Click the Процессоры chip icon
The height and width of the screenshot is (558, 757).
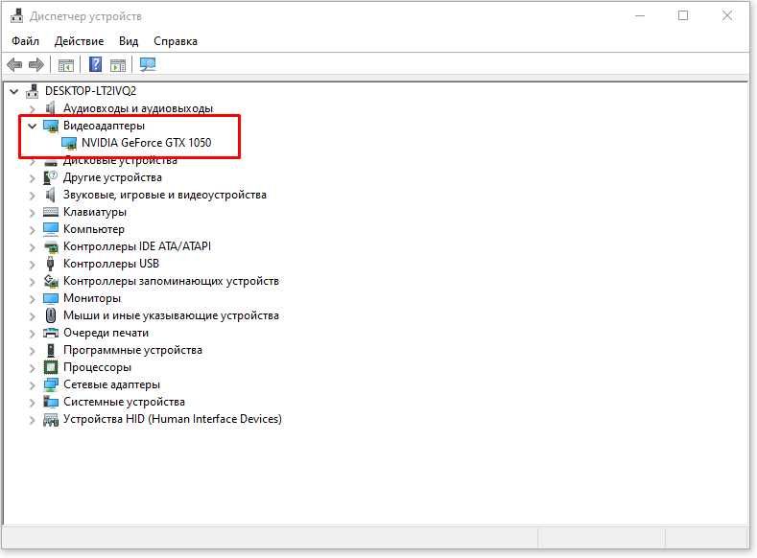[51, 367]
